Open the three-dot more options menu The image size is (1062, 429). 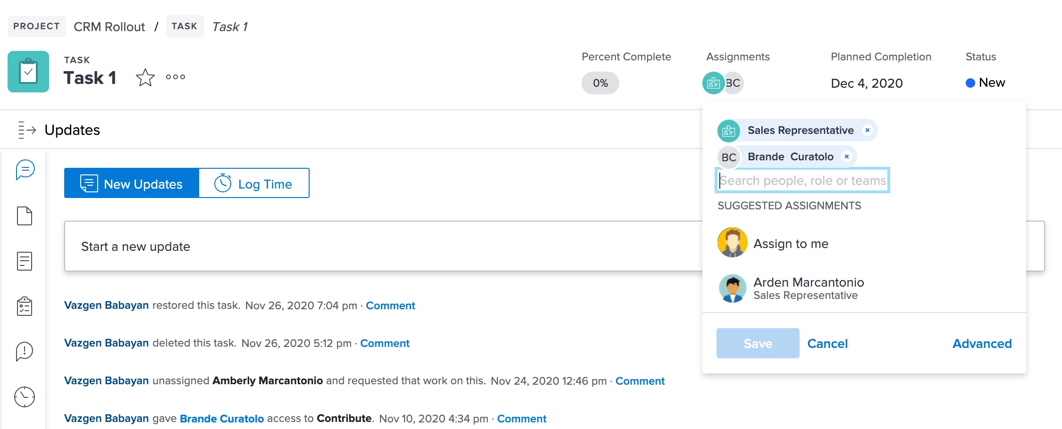176,77
